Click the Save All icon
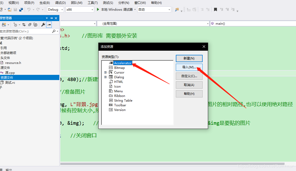The width and height of the screenshot is (296, 171). (21, 9)
